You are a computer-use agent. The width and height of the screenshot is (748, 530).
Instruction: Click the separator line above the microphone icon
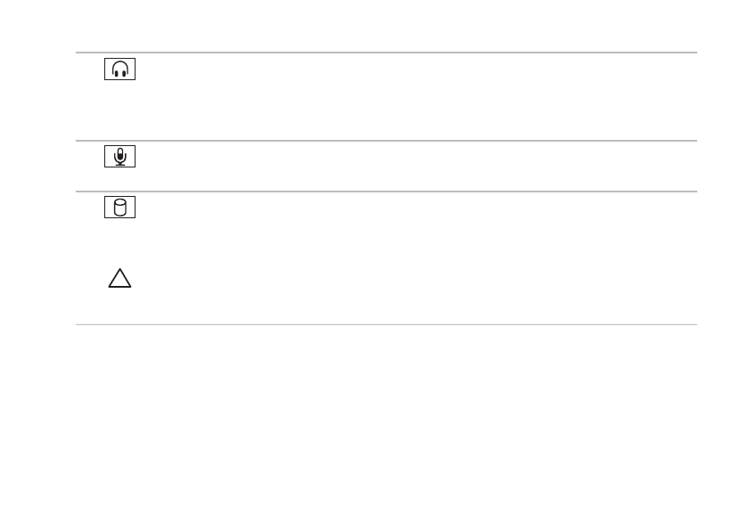pyautogui.click(x=386, y=141)
